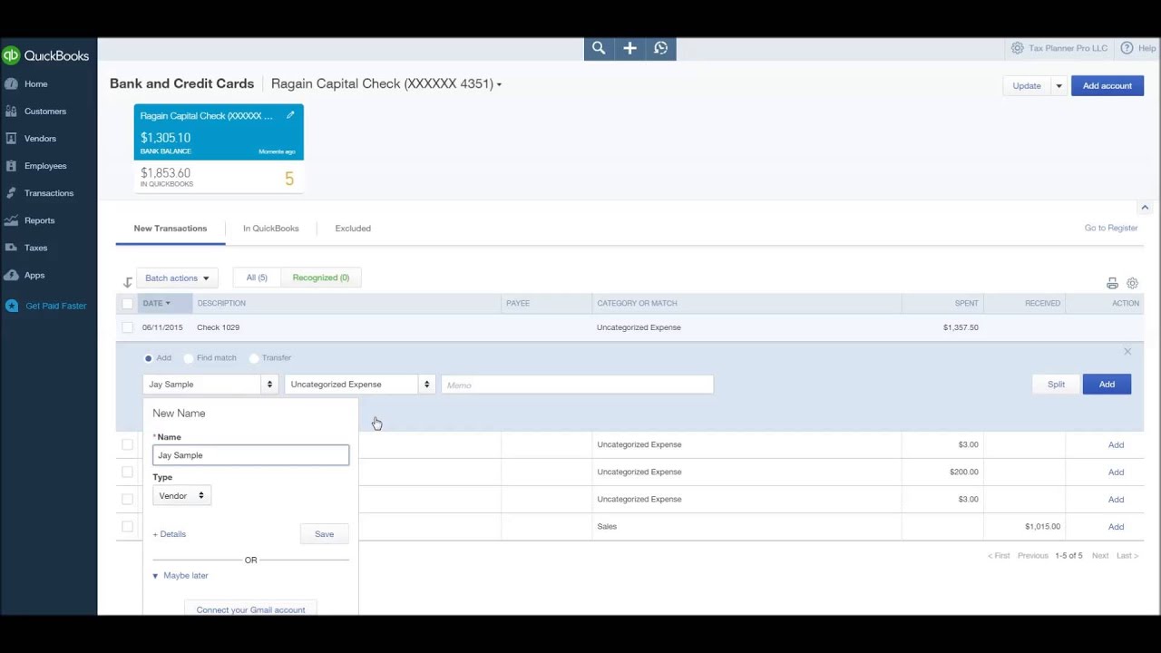Image resolution: width=1161 pixels, height=653 pixels.
Task: Open table settings gear icon
Action: [1132, 284]
